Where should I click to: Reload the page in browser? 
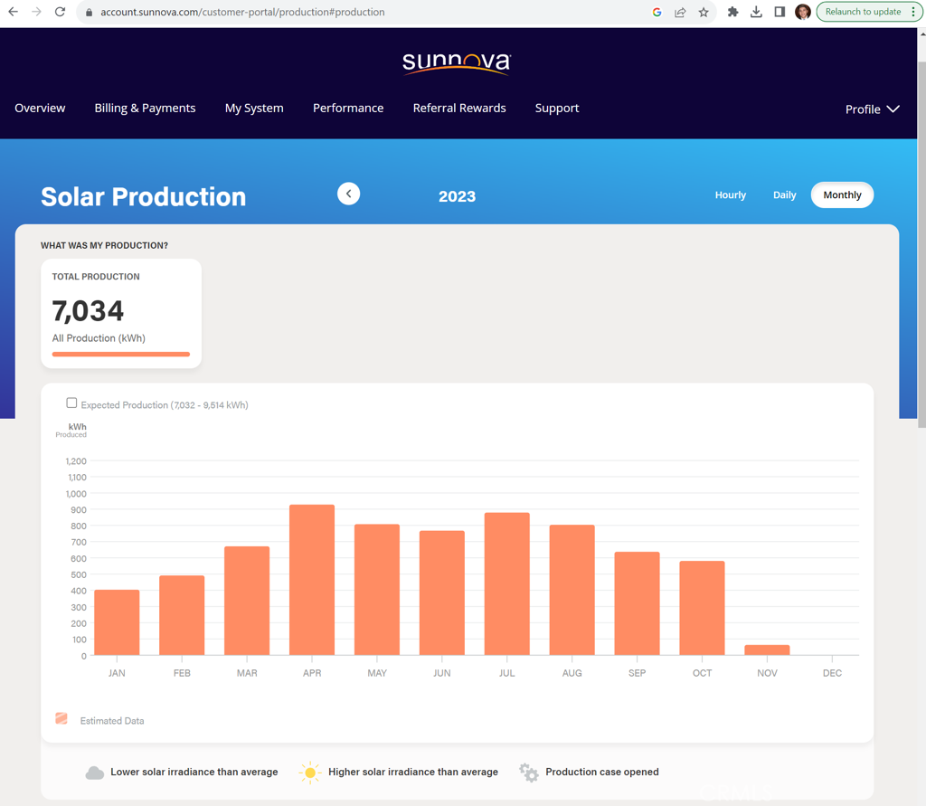click(60, 12)
